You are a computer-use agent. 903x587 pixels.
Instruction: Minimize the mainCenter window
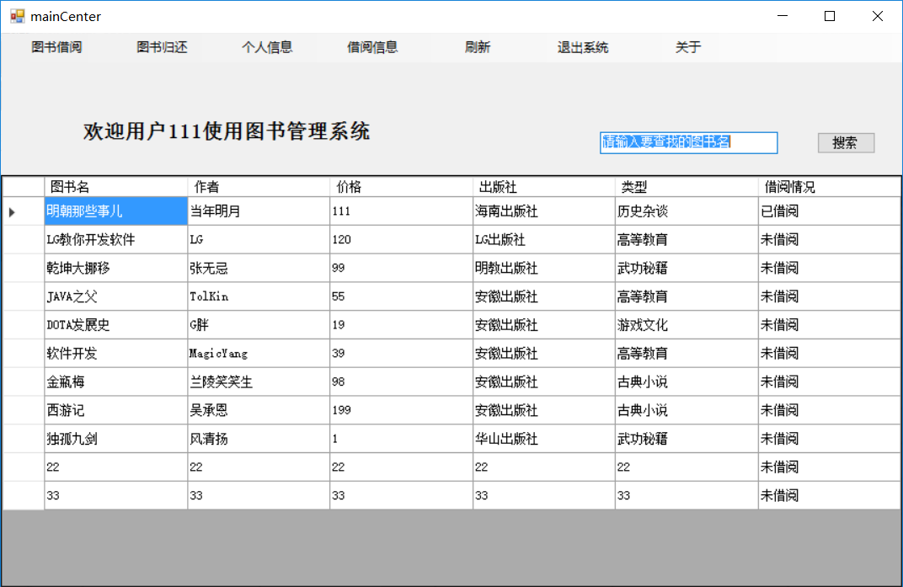tap(782, 16)
